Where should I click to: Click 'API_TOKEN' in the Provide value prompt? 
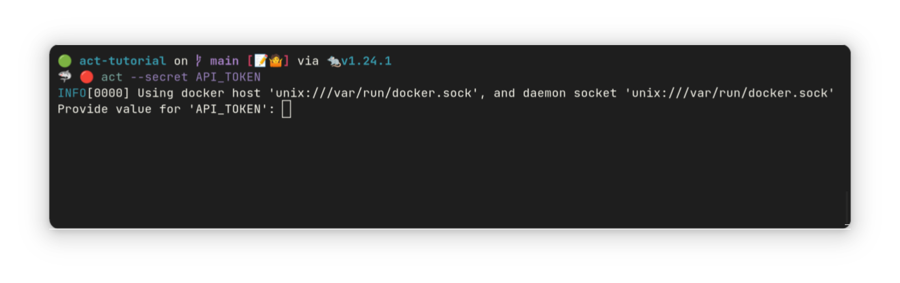pos(228,109)
